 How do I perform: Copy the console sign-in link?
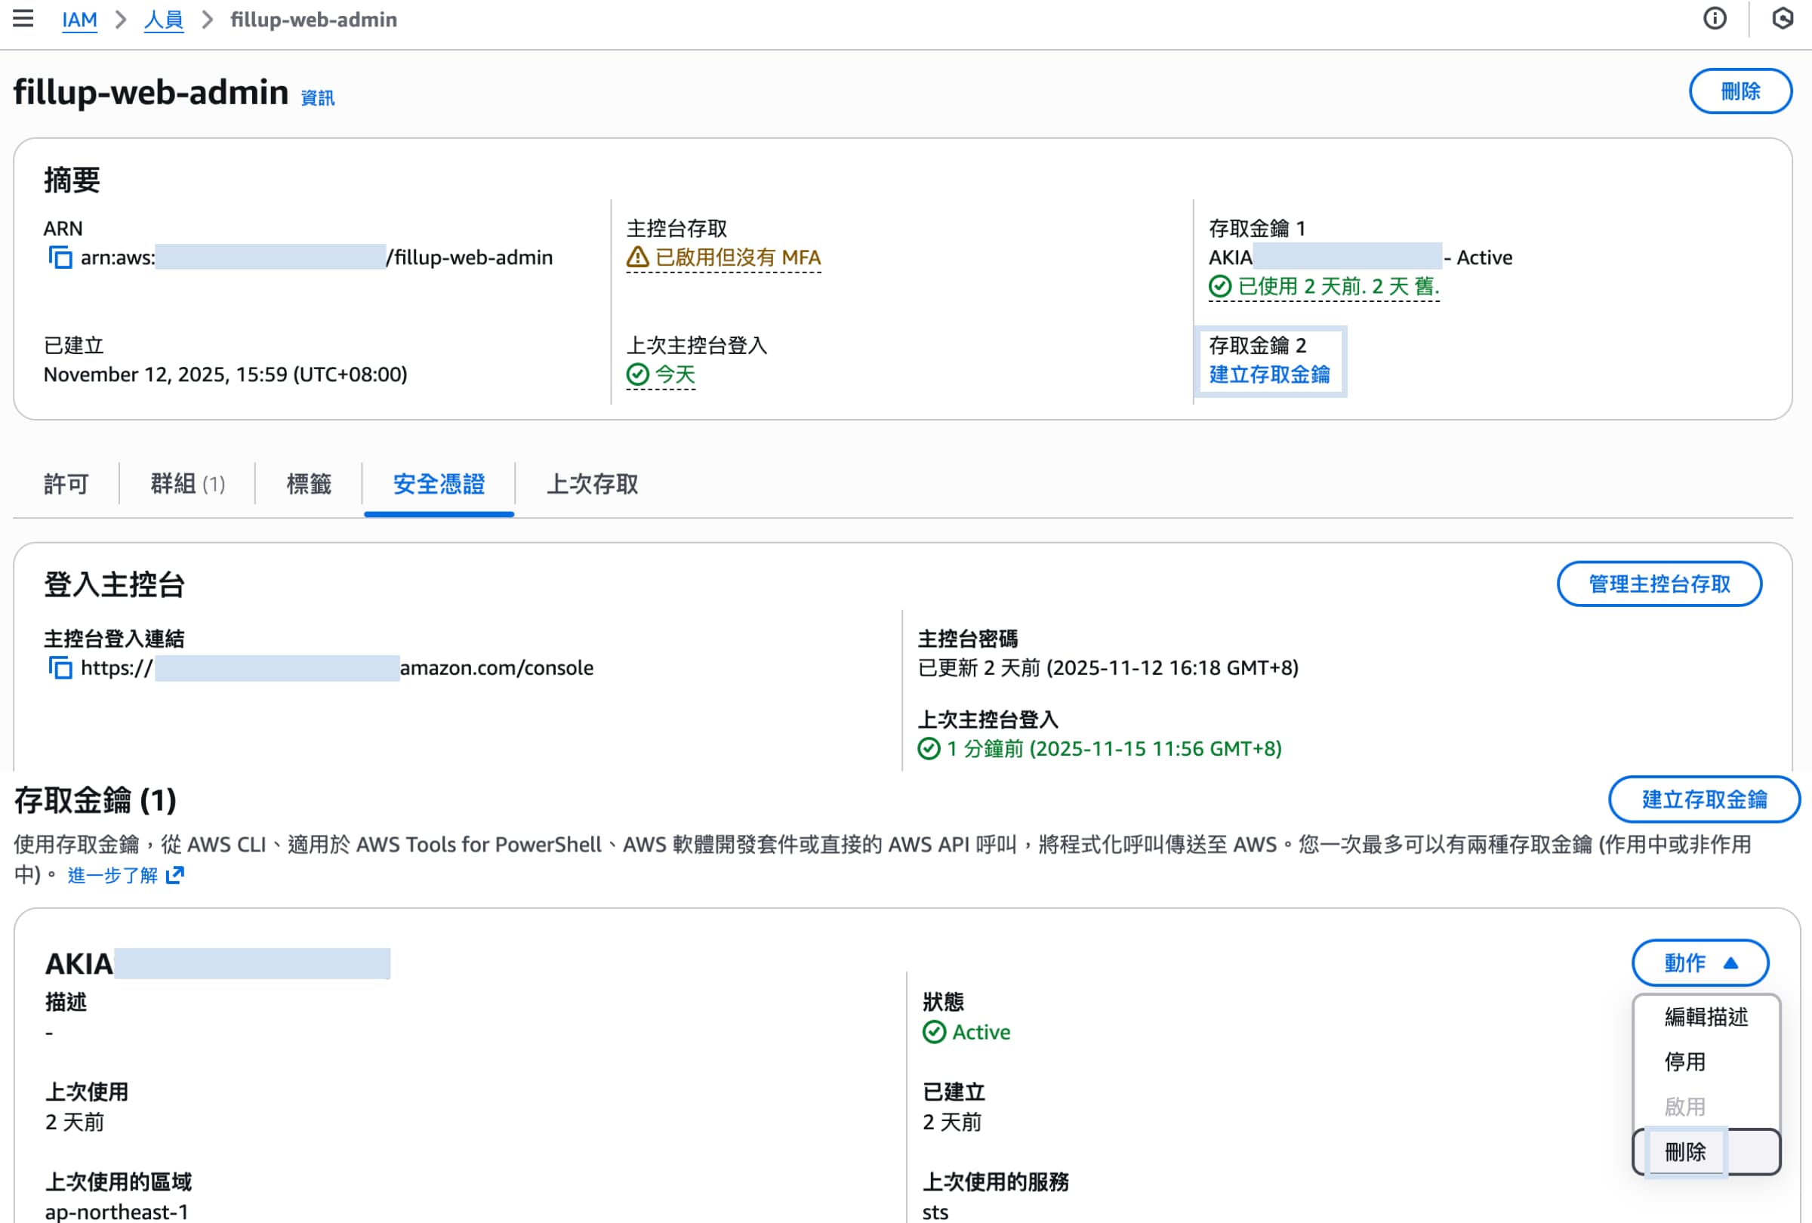[x=62, y=668]
